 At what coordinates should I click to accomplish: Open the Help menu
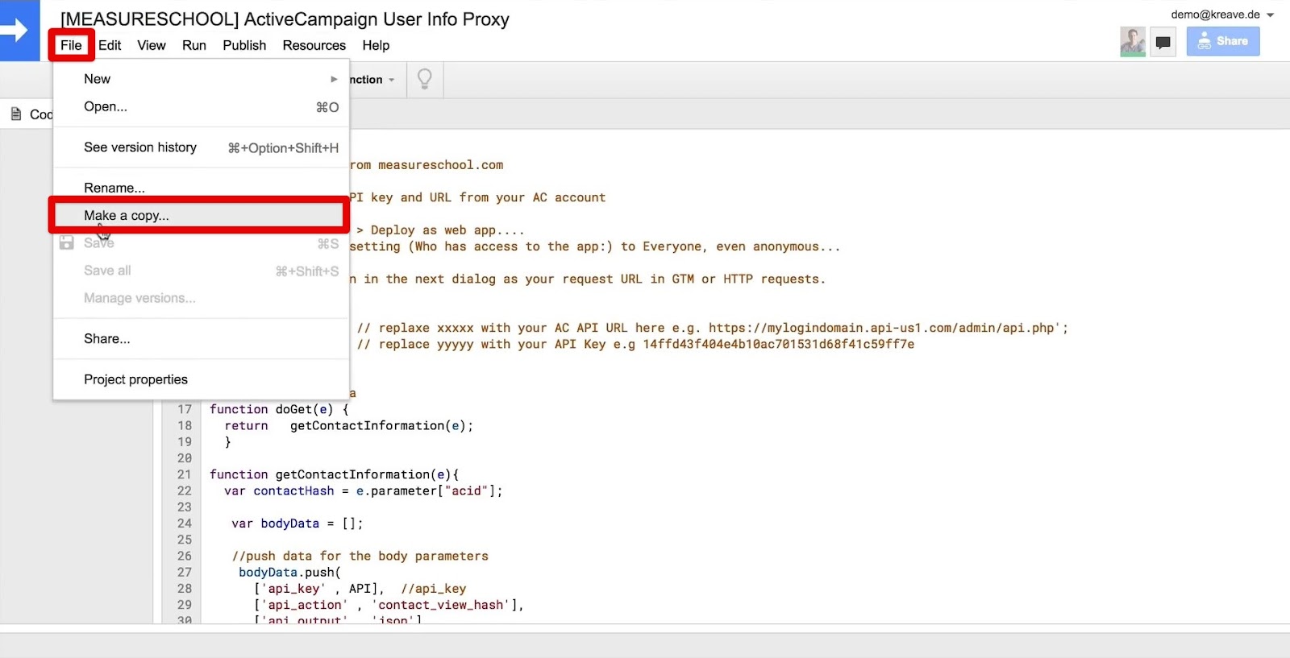pyautogui.click(x=376, y=45)
